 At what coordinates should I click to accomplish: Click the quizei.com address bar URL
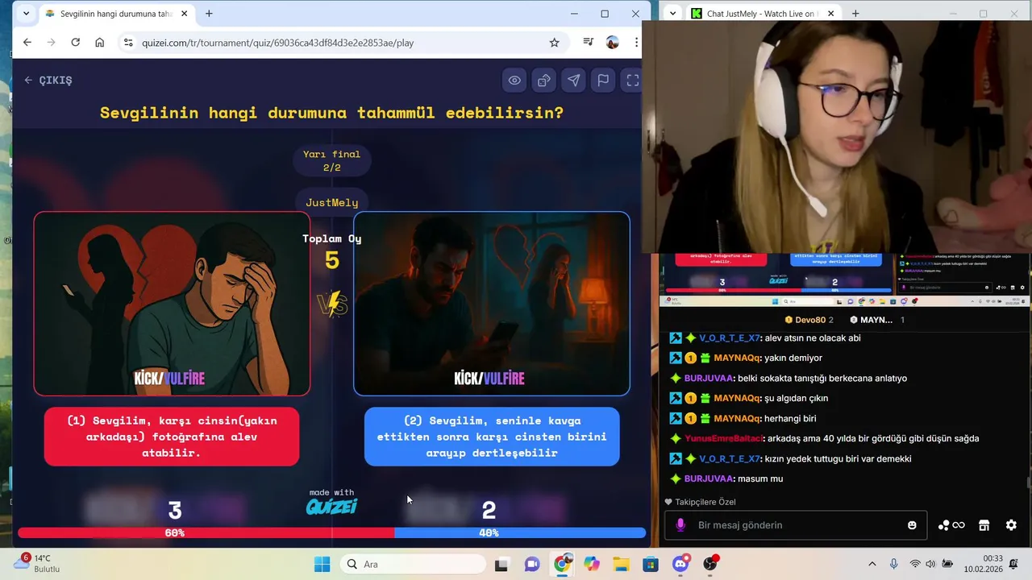277,43
